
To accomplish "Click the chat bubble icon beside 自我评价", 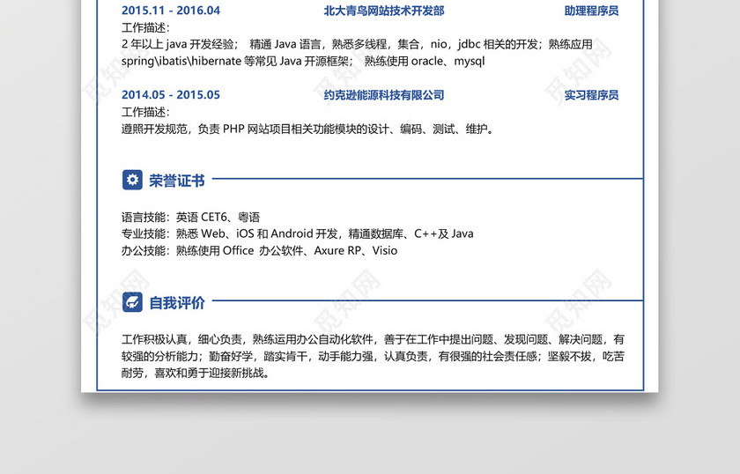I will [x=132, y=302].
